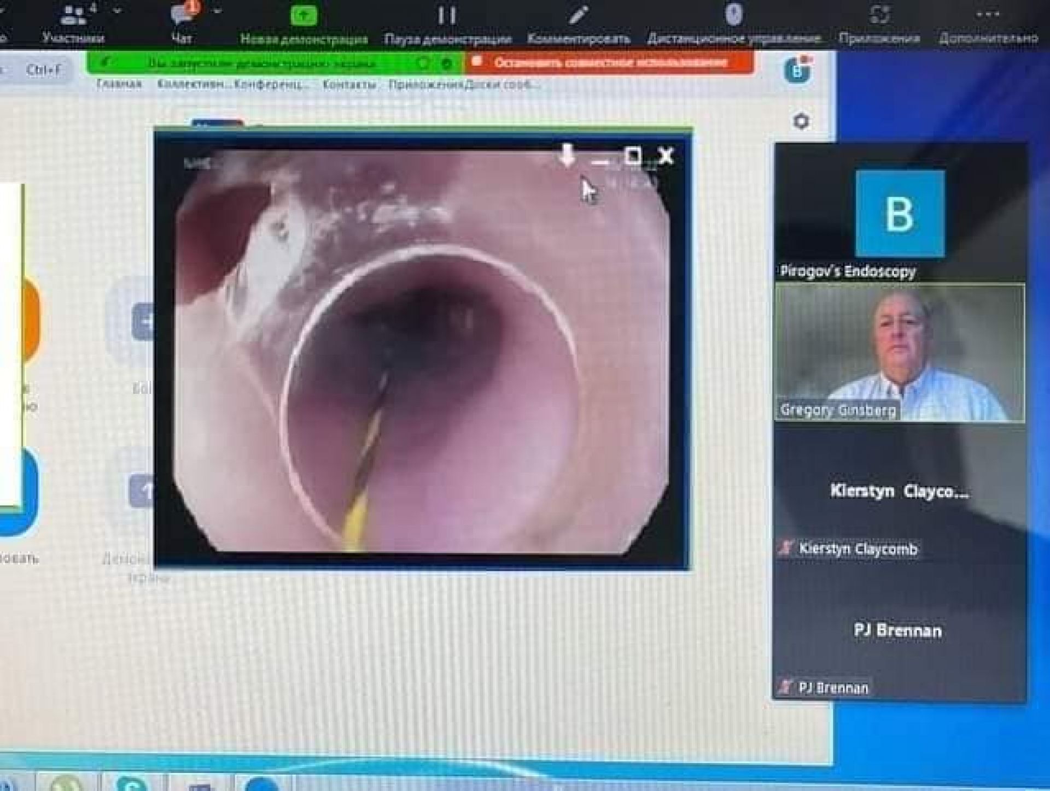Expand the participants dropdown arrow

coord(117,11)
